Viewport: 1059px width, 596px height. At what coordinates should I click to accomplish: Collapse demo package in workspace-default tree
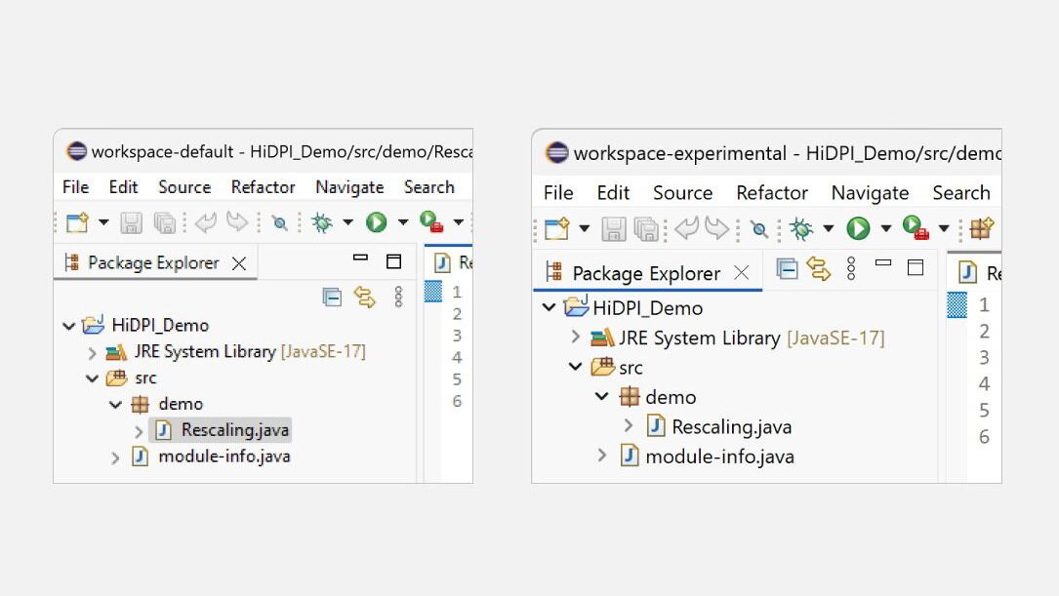pos(115,404)
